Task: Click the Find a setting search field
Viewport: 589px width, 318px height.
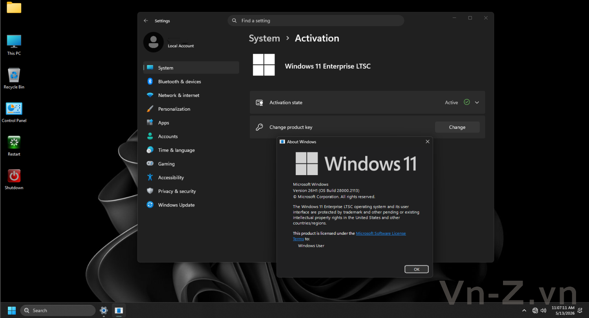Action: click(316, 21)
